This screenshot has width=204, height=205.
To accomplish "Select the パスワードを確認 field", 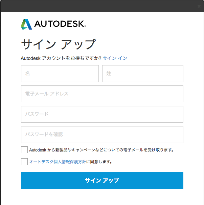I will coord(102,135).
